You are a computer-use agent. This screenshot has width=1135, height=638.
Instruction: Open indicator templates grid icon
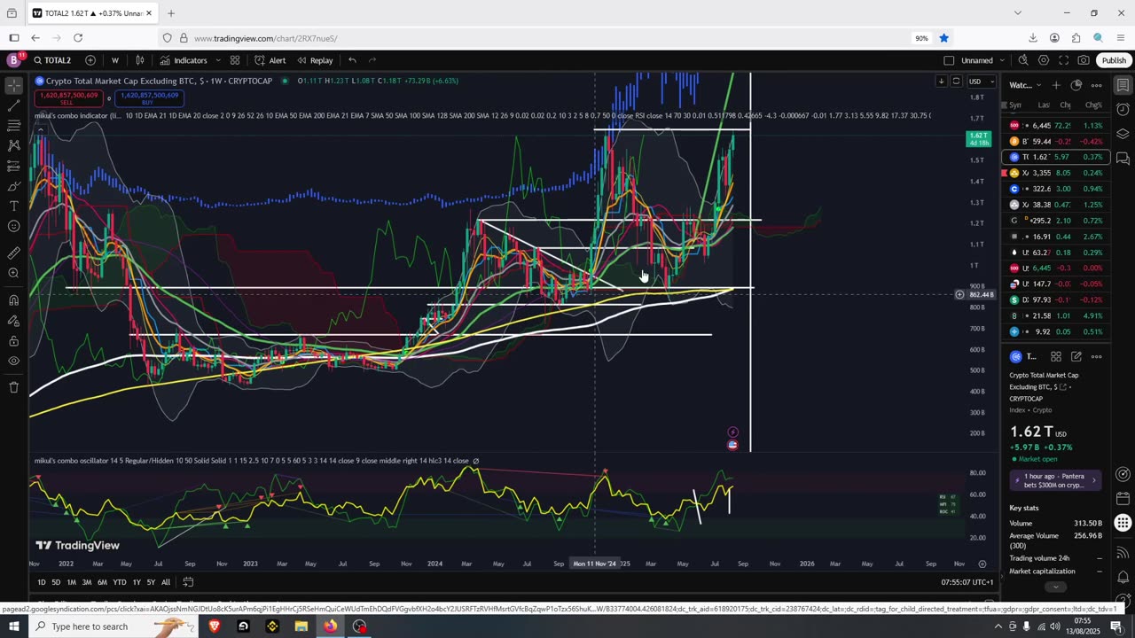click(235, 60)
